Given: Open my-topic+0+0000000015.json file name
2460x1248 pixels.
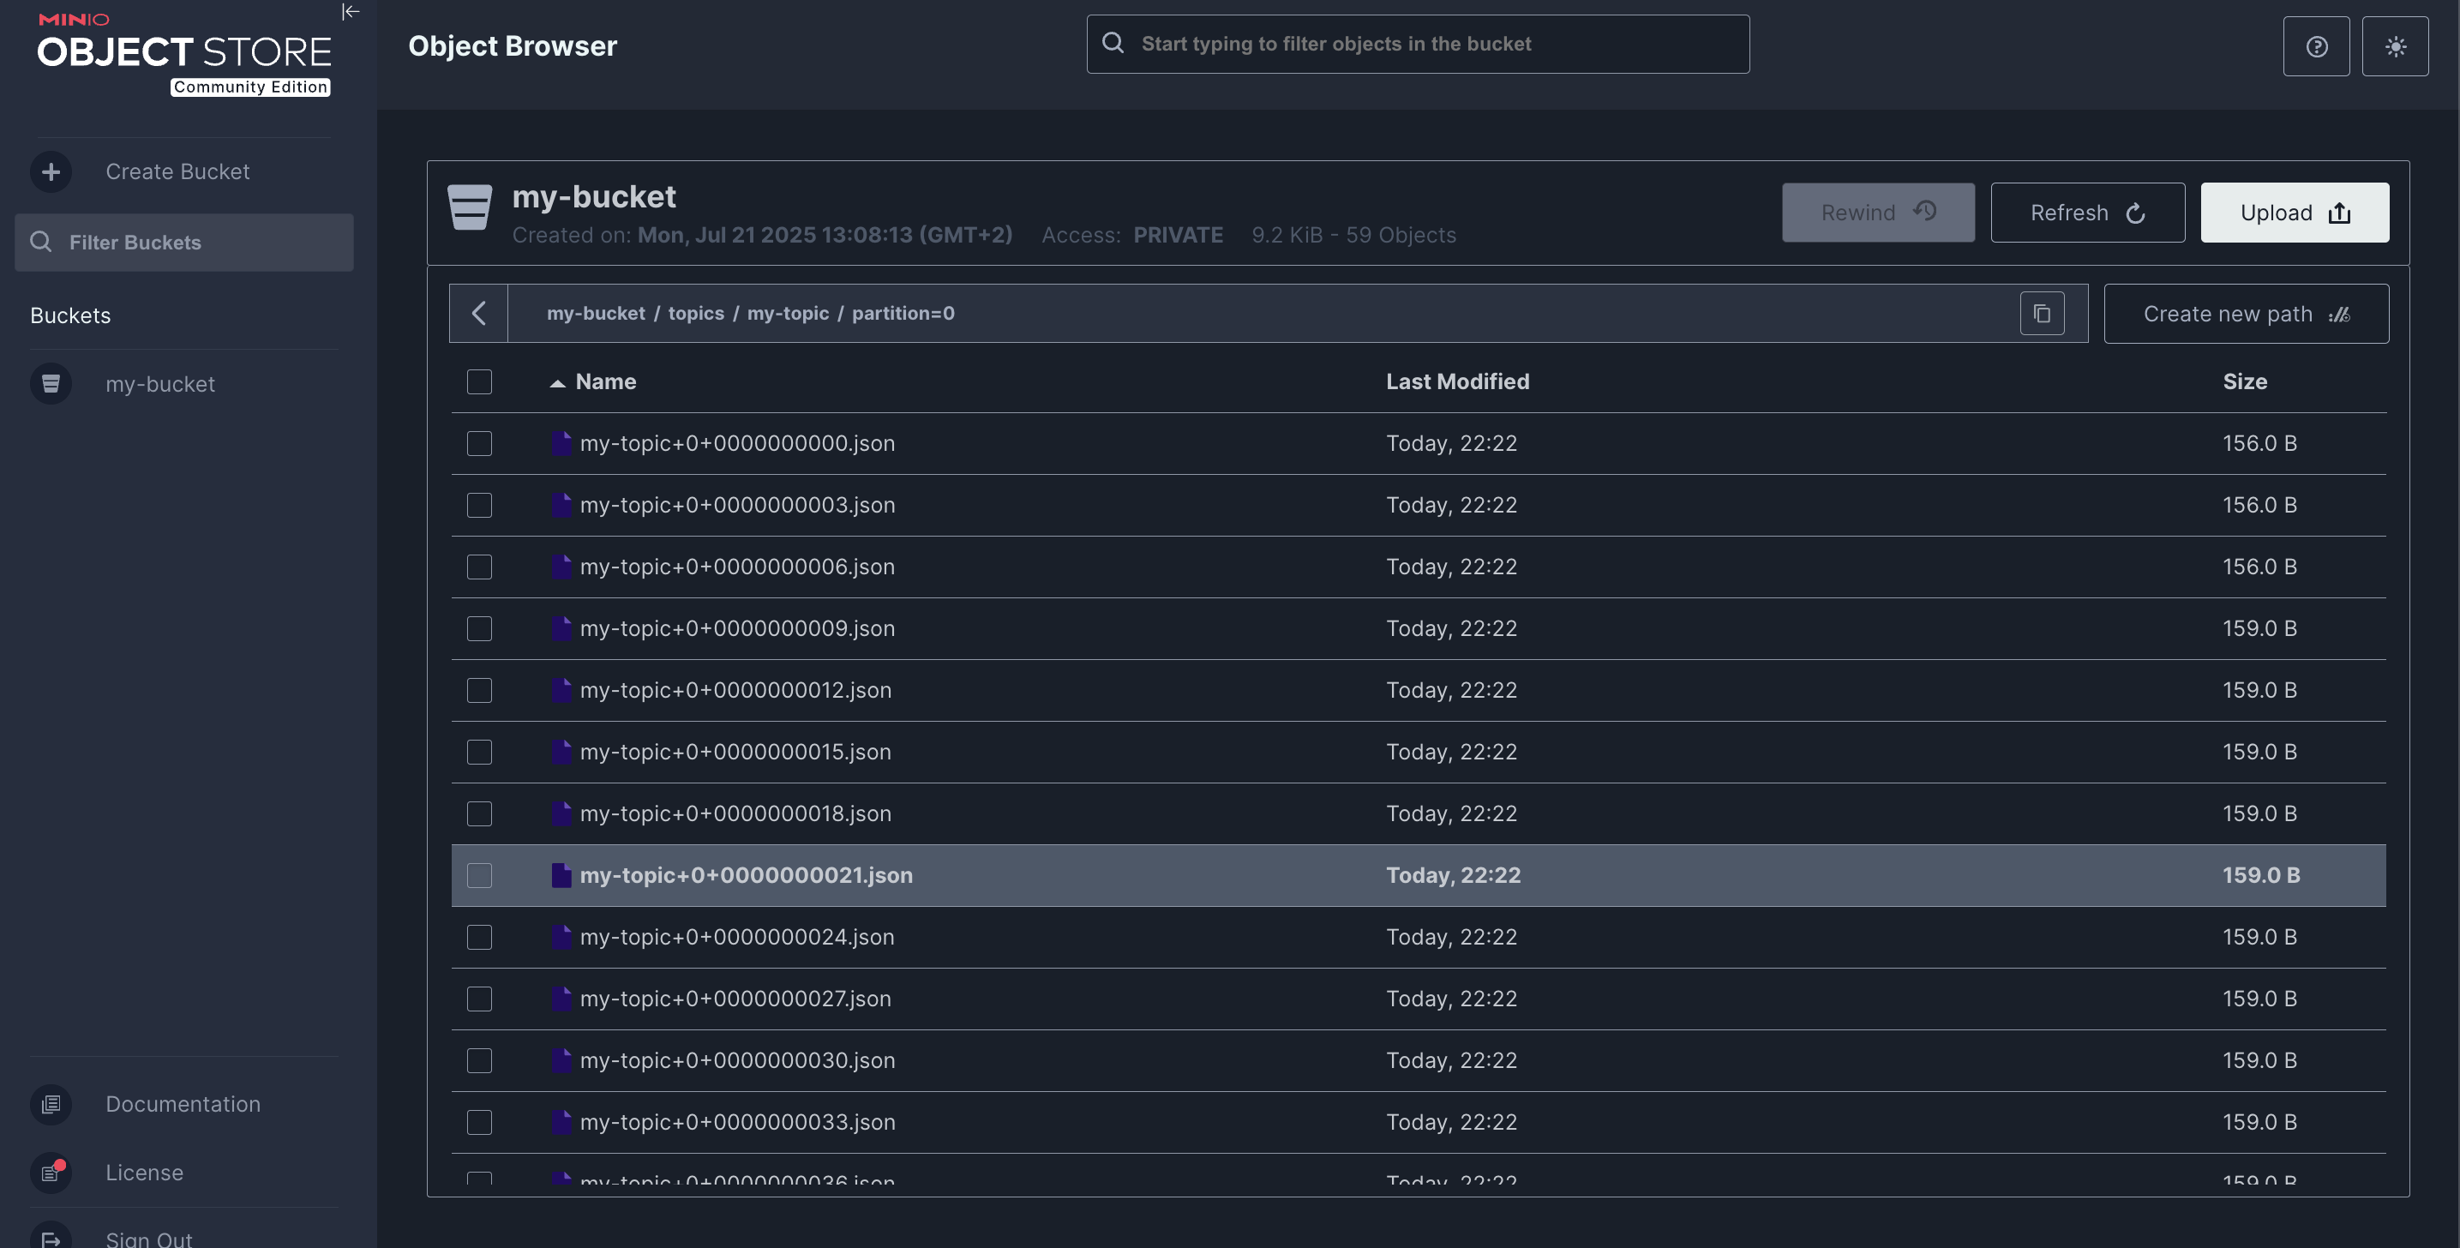Looking at the screenshot, I should pos(735,752).
